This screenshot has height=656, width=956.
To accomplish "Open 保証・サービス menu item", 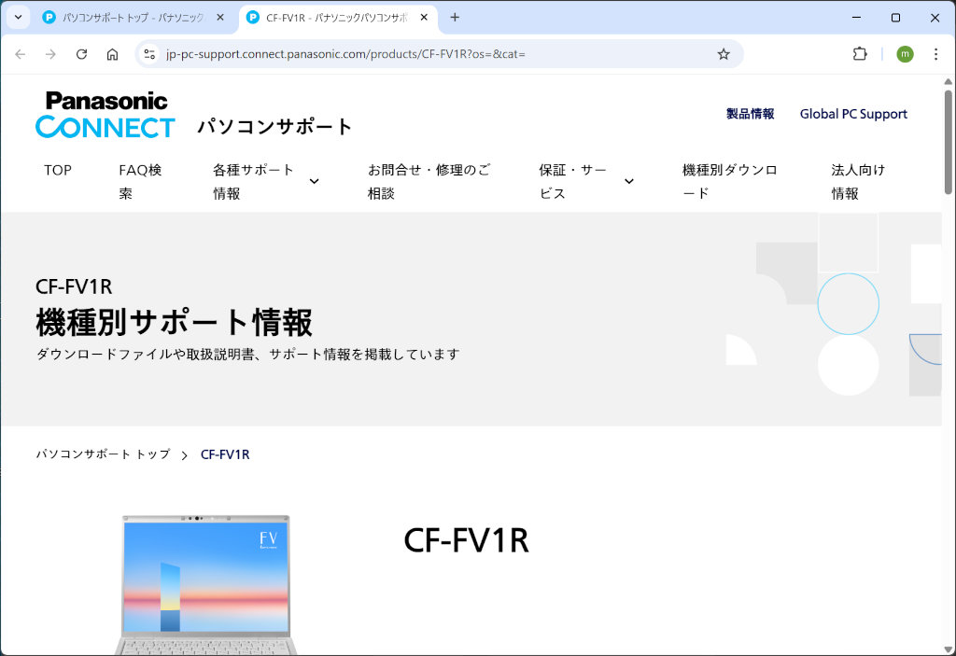I will click(573, 182).
